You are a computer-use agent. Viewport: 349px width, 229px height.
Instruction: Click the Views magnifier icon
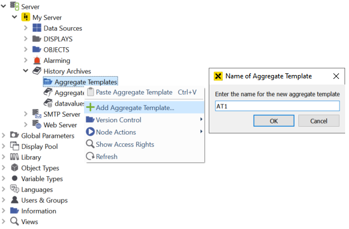(x=14, y=221)
